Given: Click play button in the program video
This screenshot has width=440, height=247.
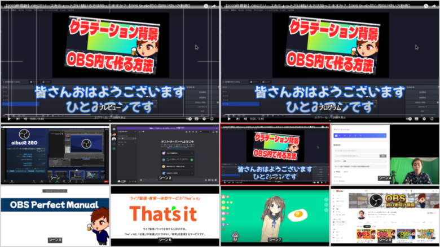Looking at the screenshot, I should point(229,119).
